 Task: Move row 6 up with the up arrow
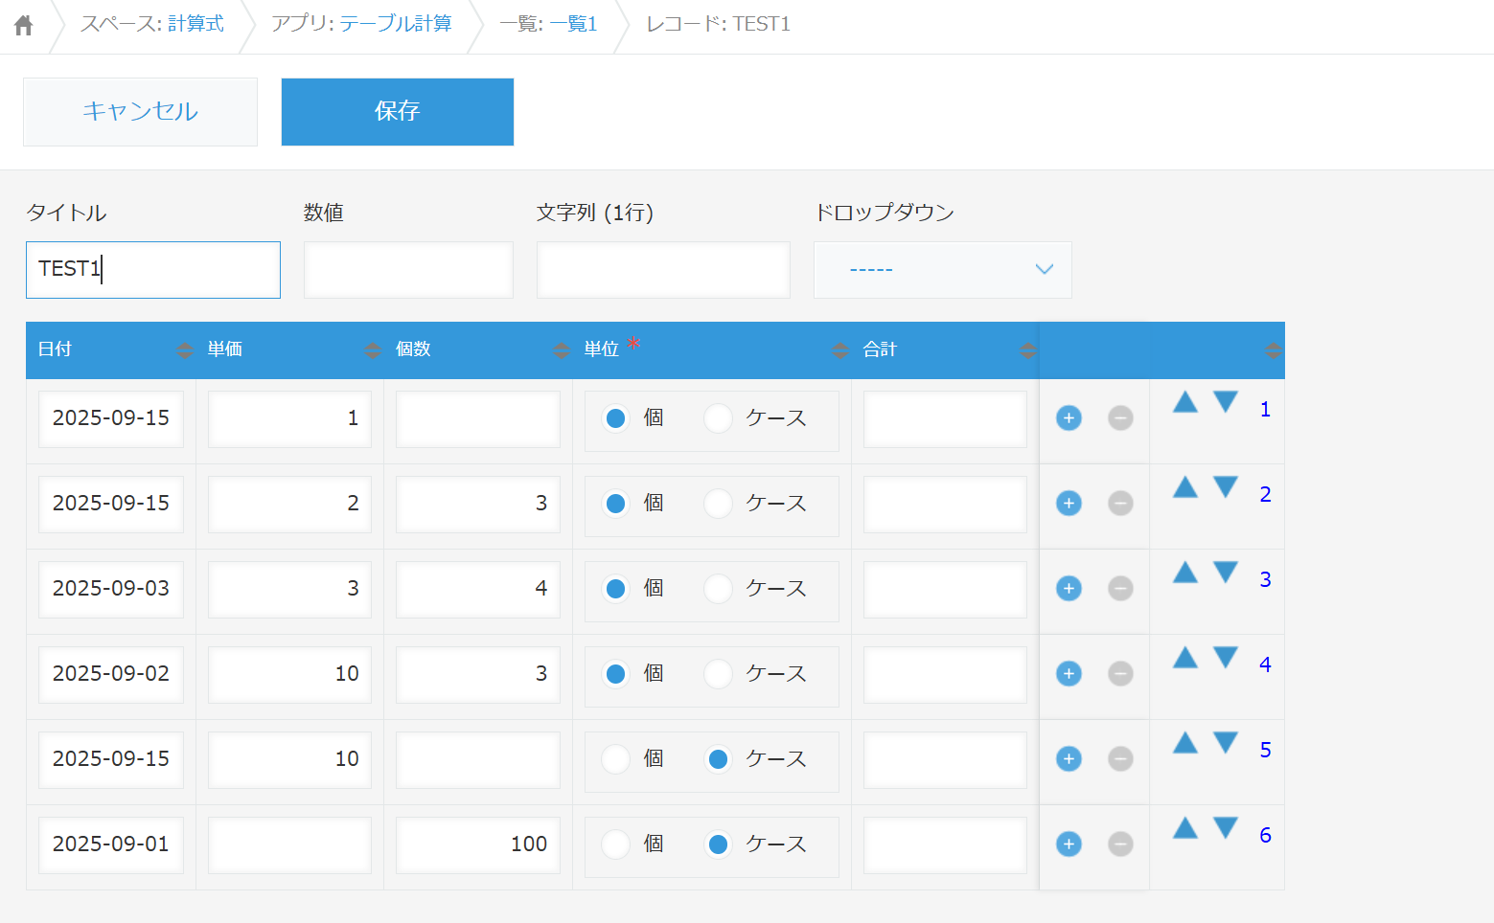(1185, 828)
